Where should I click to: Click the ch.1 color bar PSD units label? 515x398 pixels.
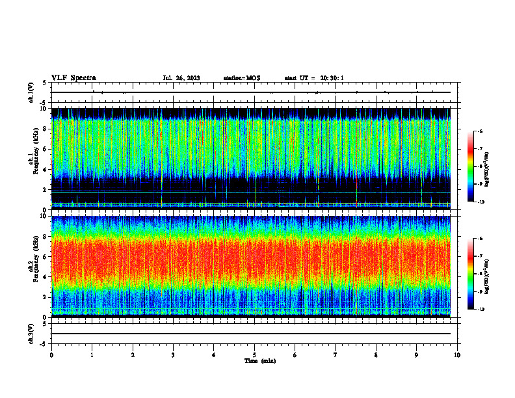(x=487, y=170)
